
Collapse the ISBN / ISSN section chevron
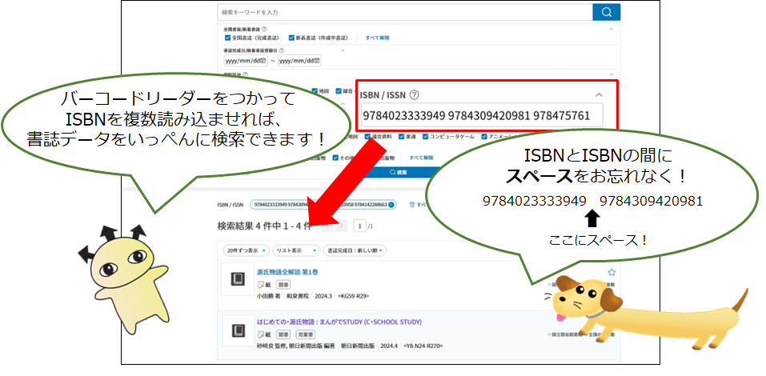(600, 95)
